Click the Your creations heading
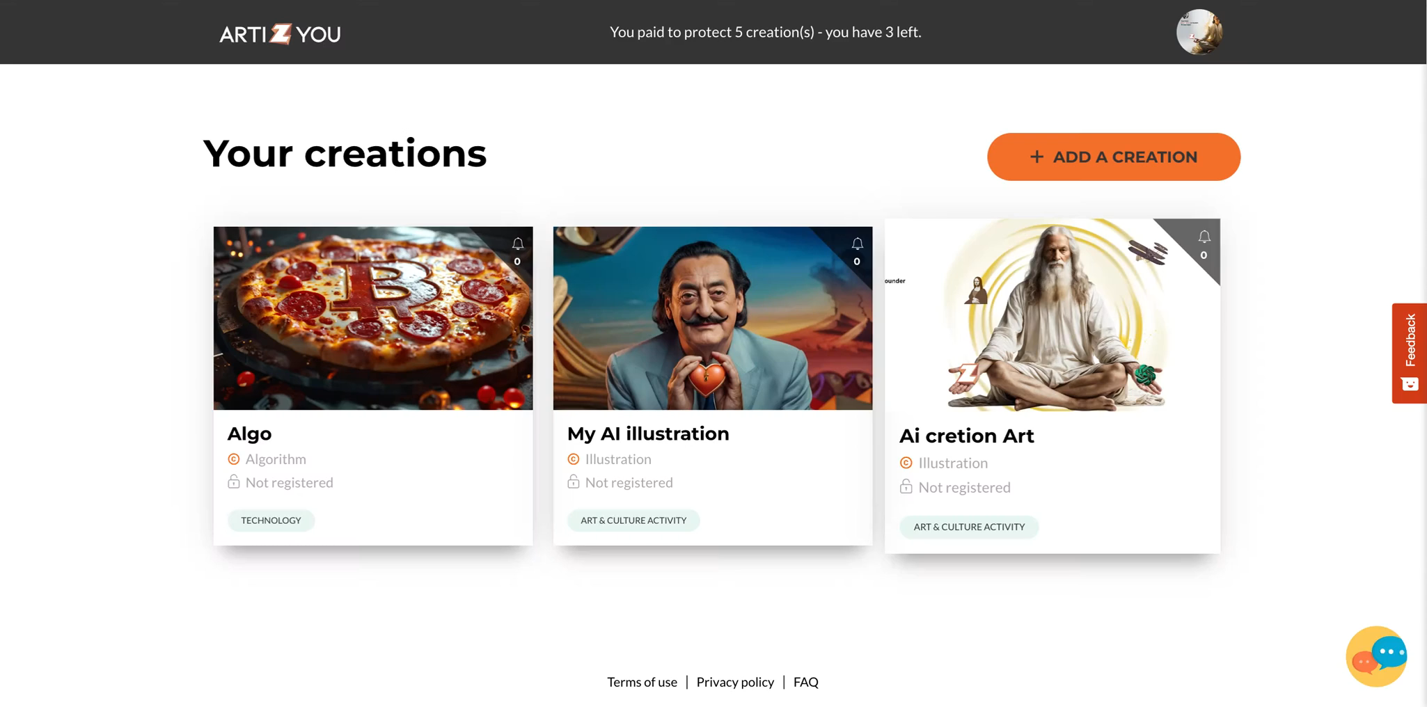Image resolution: width=1427 pixels, height=707 pixels. [x=345, y=154]
